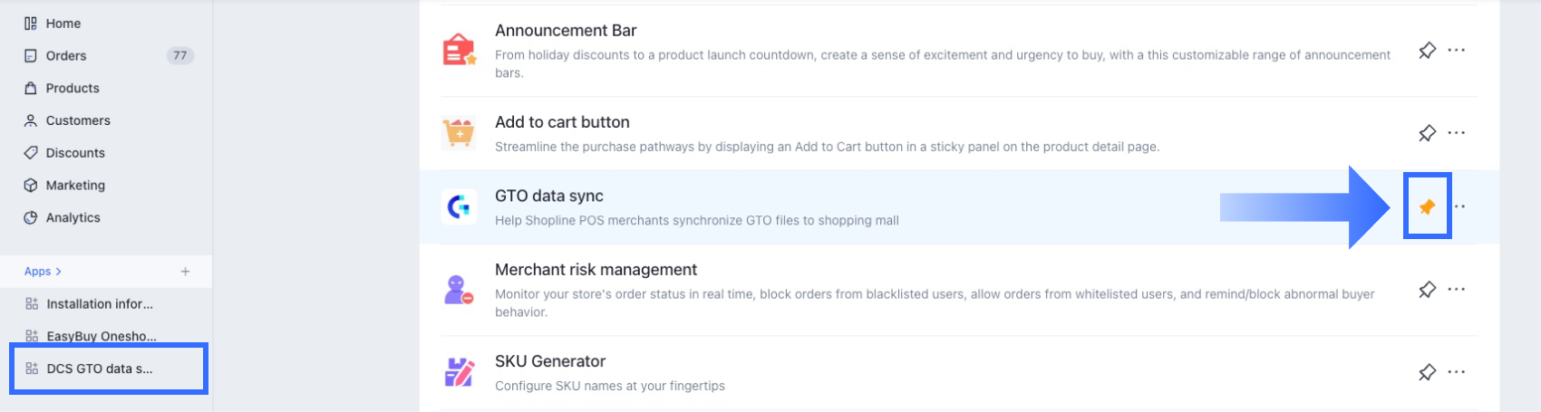Viewport: 1541px width, 412px height.
Task: Open the Home page in sidebar
Action: tap(63, 24)
